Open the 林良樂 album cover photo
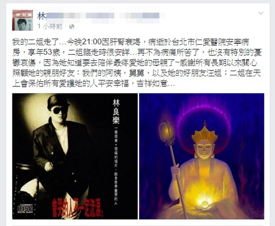275x226 pixels. point(75,156)
